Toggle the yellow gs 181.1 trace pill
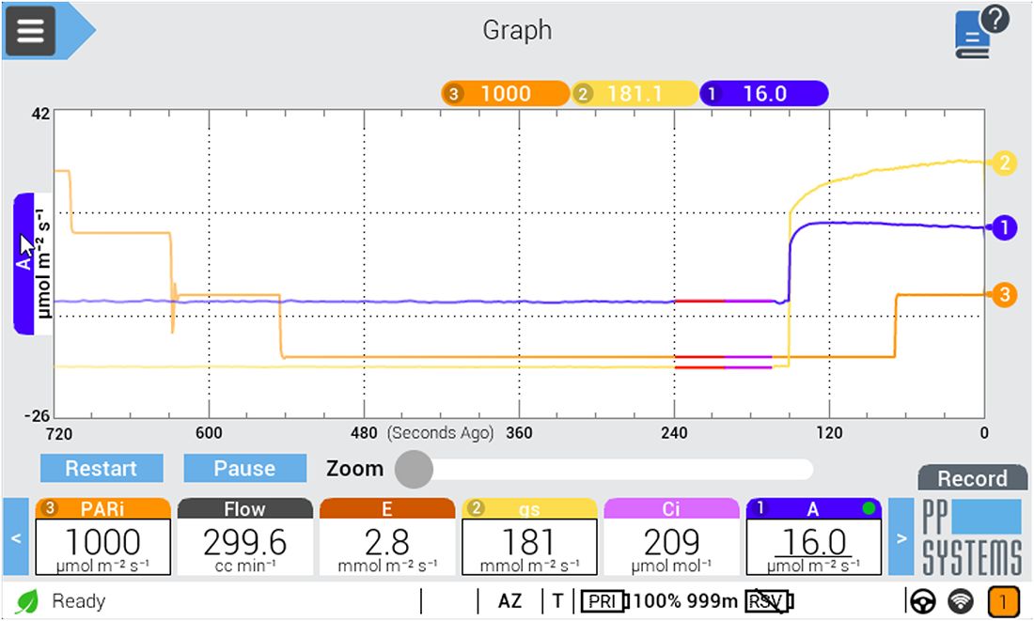Image resolution: width=1034 pixels, height=621 pixels. point(634,94)
